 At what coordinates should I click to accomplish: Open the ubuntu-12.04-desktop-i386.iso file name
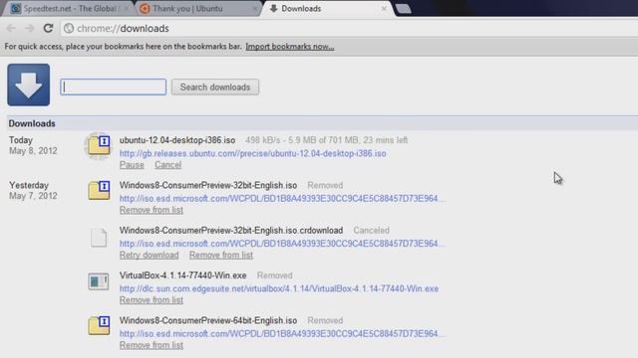coord(177,140)
